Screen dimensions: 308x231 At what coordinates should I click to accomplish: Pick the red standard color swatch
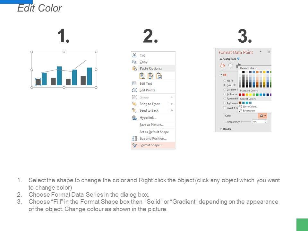[244, 95]
